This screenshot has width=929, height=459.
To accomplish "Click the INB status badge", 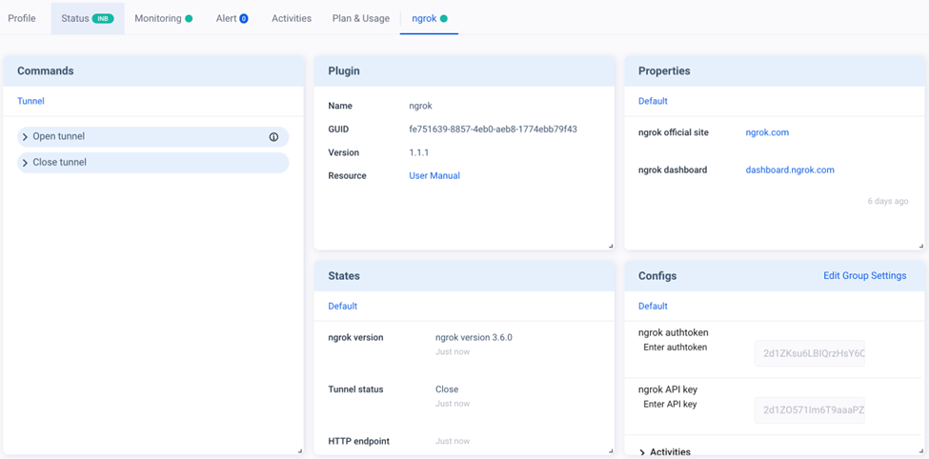I will click(x=103, y=18).
